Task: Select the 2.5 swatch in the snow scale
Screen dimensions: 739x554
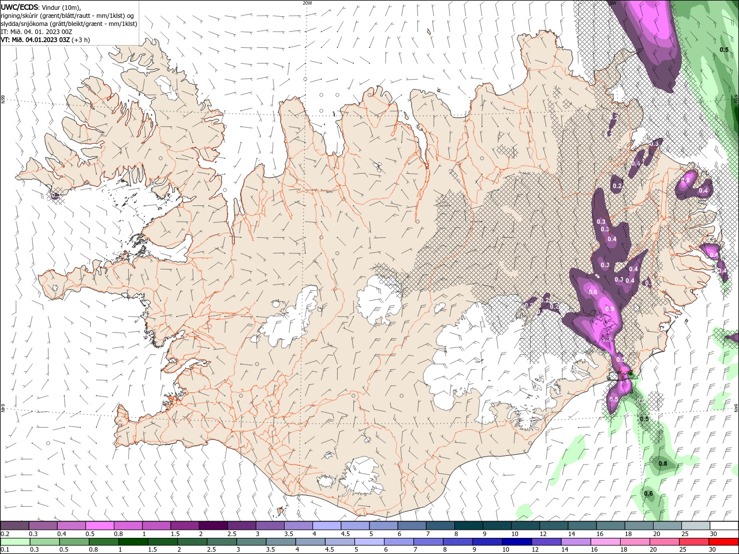Action: 241,525
